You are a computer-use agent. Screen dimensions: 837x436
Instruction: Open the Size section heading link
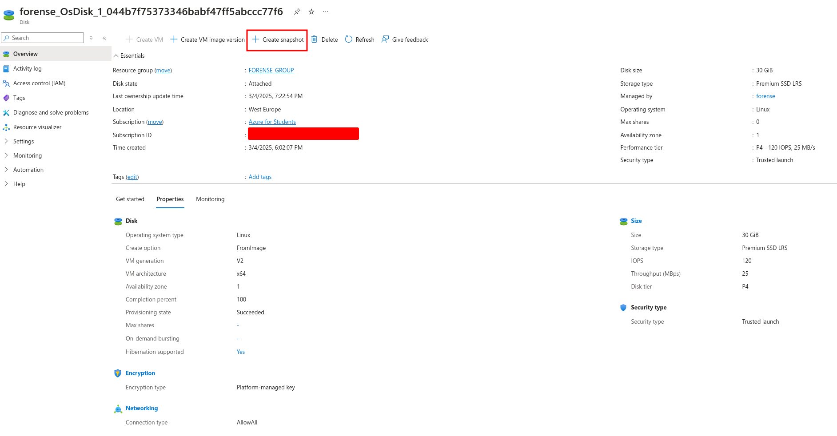(x=636, y=221)
